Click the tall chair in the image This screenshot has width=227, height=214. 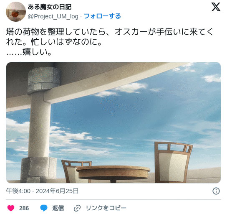coord(173,162)
